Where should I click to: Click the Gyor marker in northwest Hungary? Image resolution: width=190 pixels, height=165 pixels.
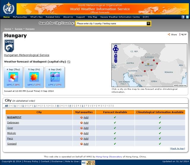(142, 63)
